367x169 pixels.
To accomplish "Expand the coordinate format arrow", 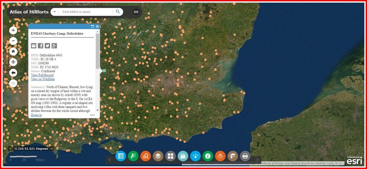I will click(x=52, y=149).
